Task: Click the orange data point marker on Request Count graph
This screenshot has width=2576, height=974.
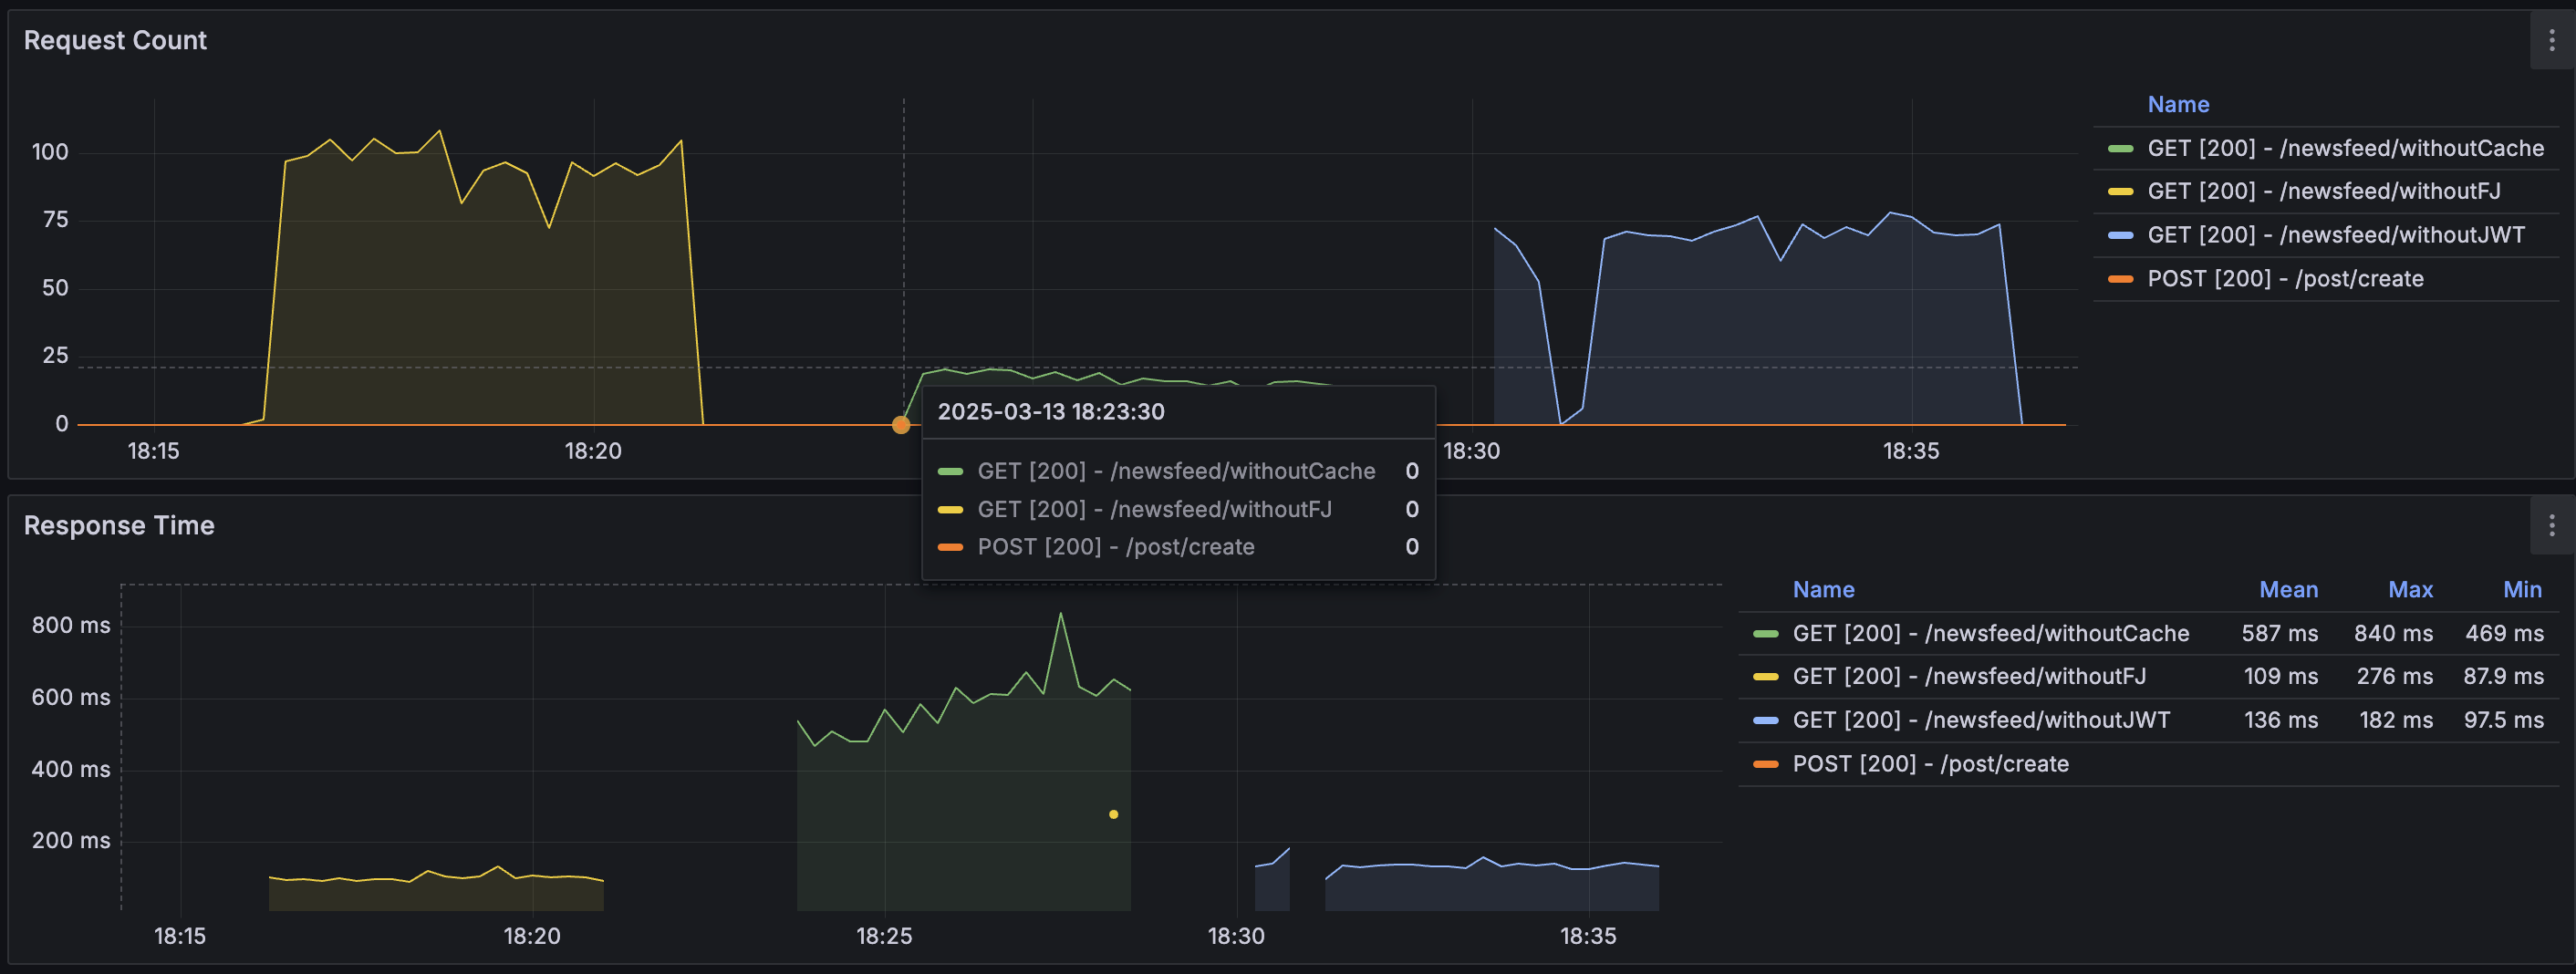Action: tap(901, 425)
